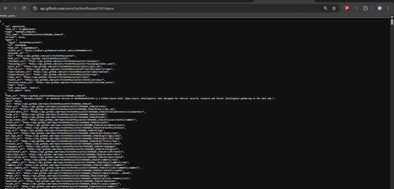Image resolution: width=394 pixels, height=189 pixels.
Task: Open the Extensions puzzle piece menu
Action: pos(366,8)
